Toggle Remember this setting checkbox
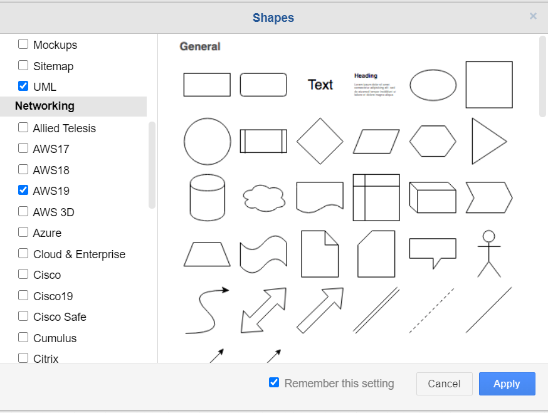This screenshot has height=413, width=548. 274,382
